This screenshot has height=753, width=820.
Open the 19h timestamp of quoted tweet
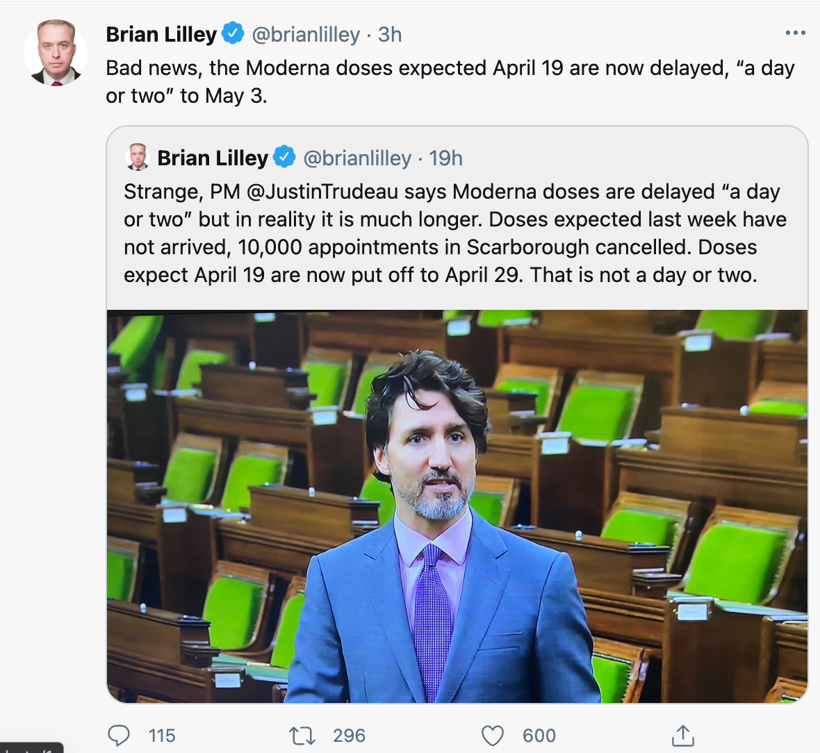tap(445, 158)
